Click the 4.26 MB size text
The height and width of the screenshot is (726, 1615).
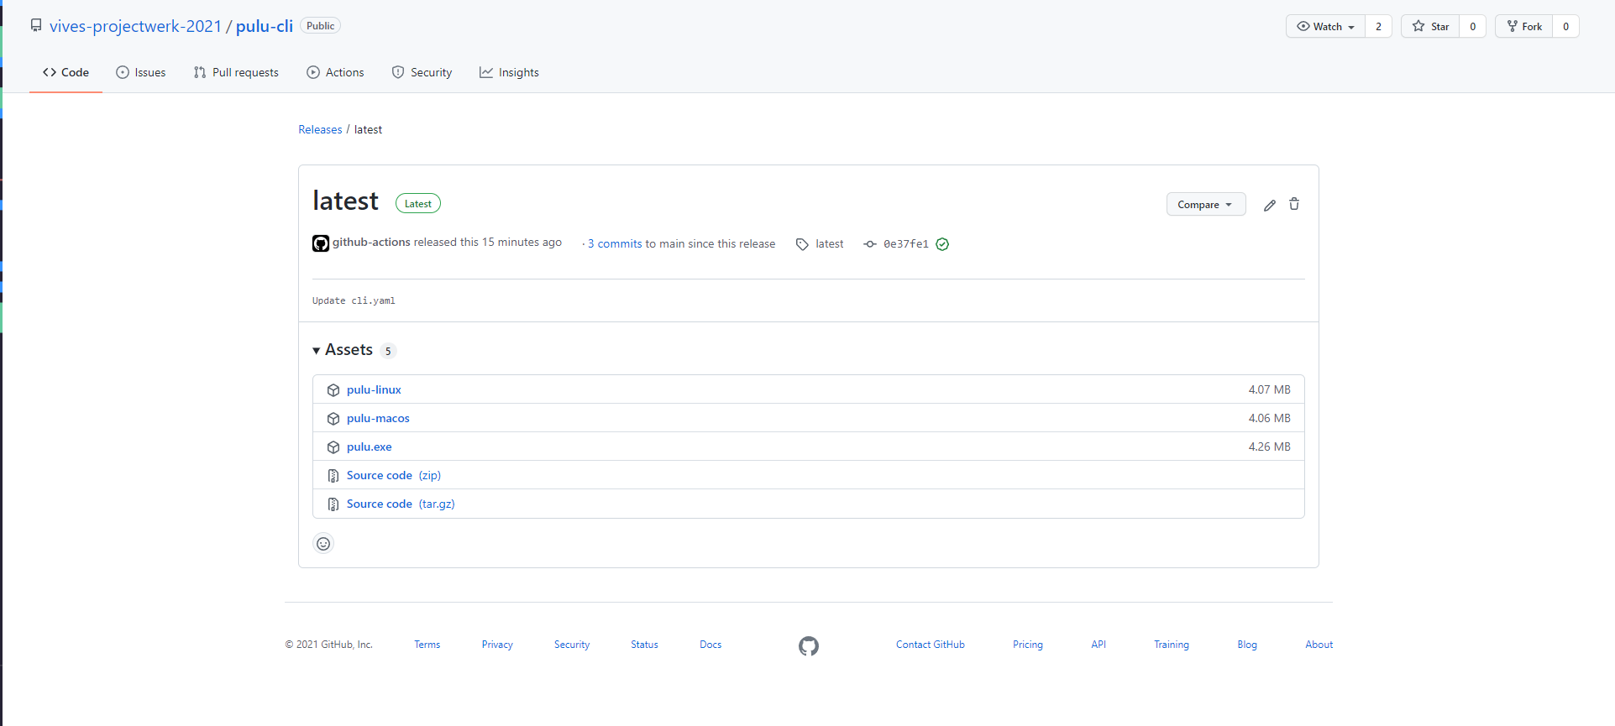point(1269,447)
